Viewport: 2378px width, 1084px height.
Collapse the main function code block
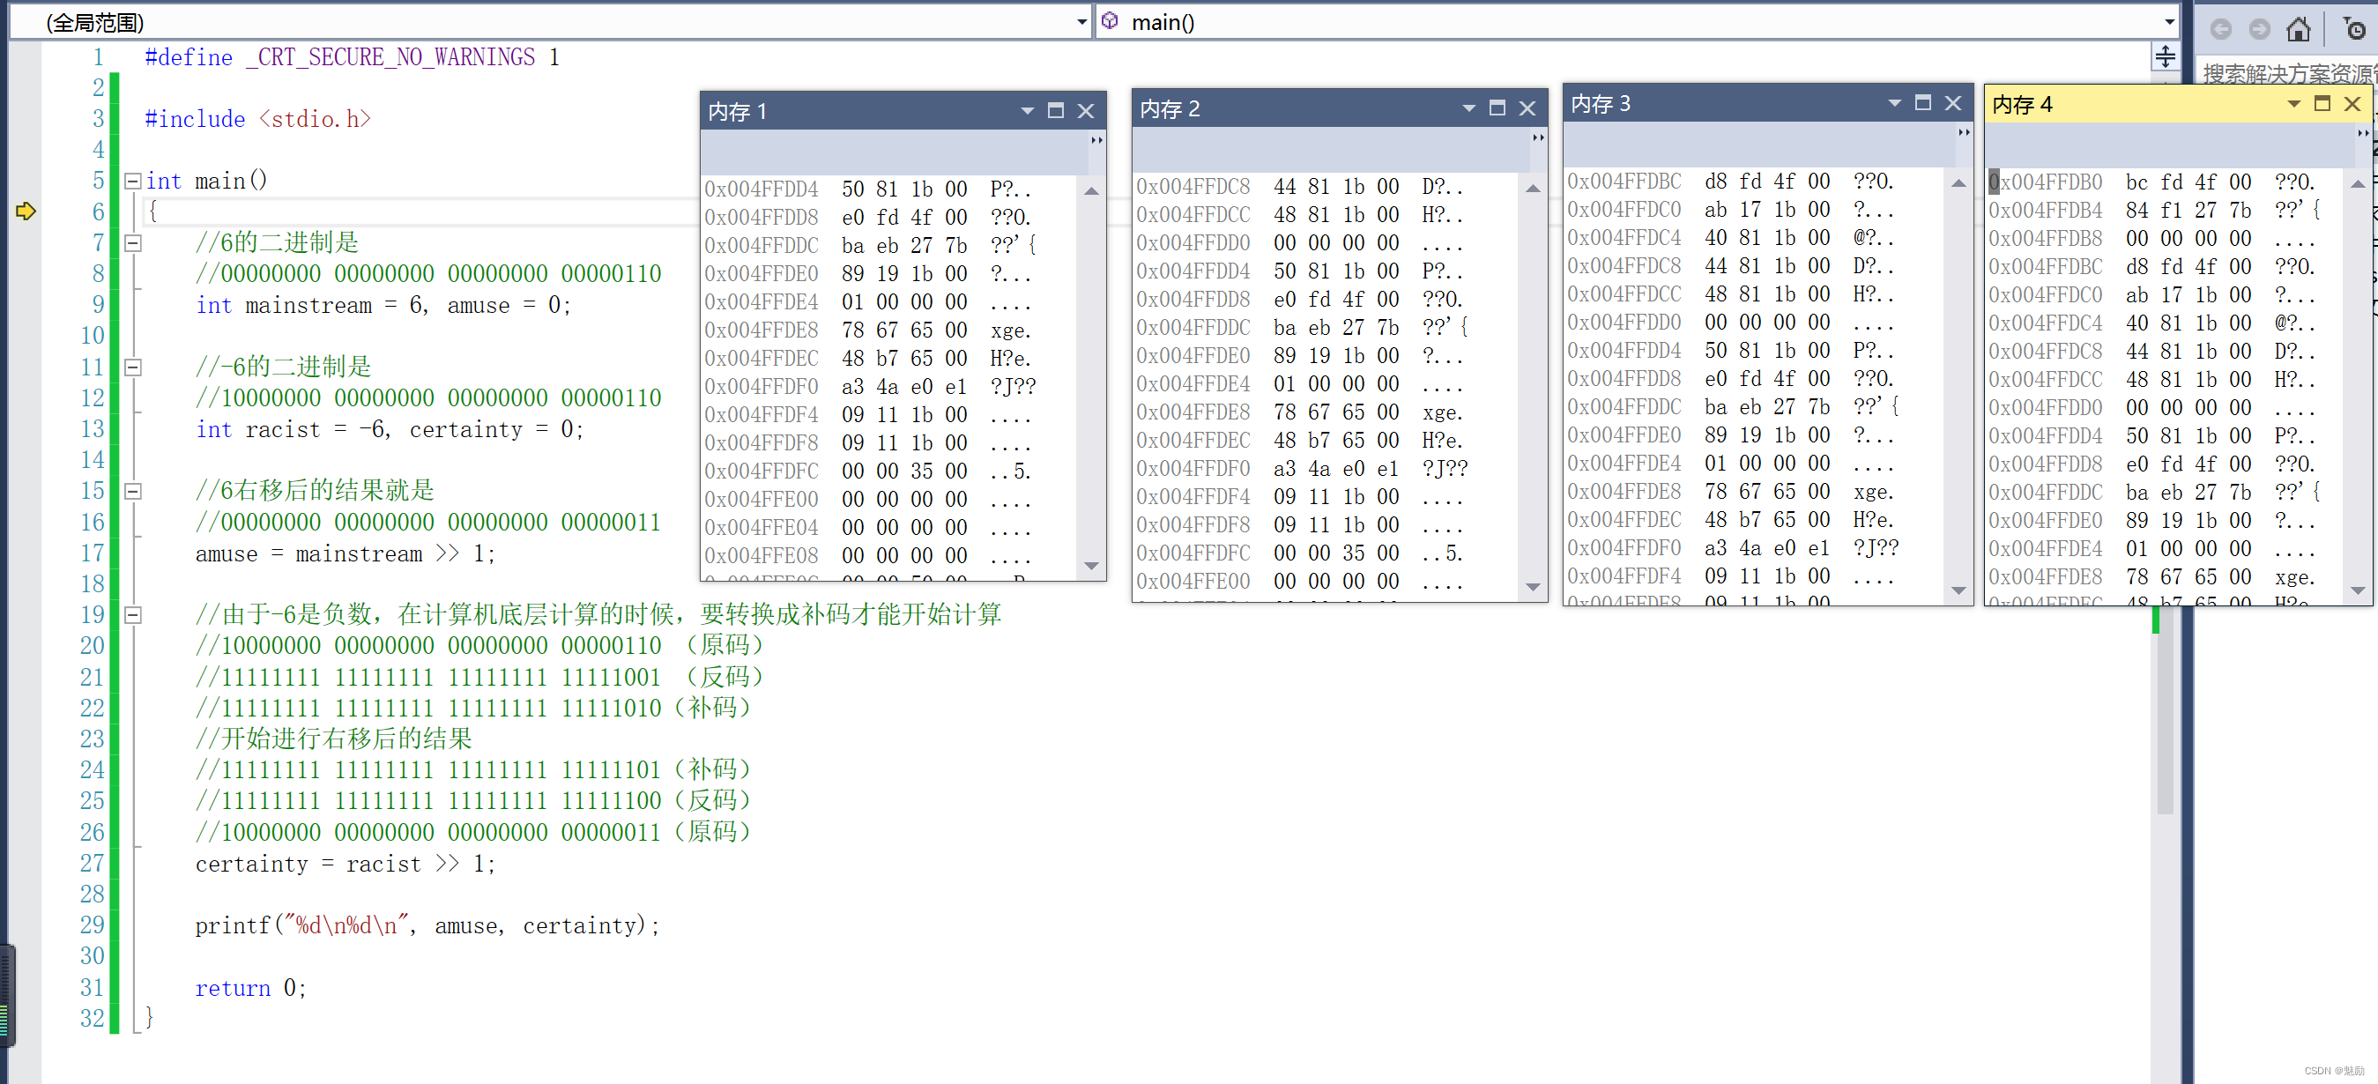pyautogui.click(x=133, y=181)
